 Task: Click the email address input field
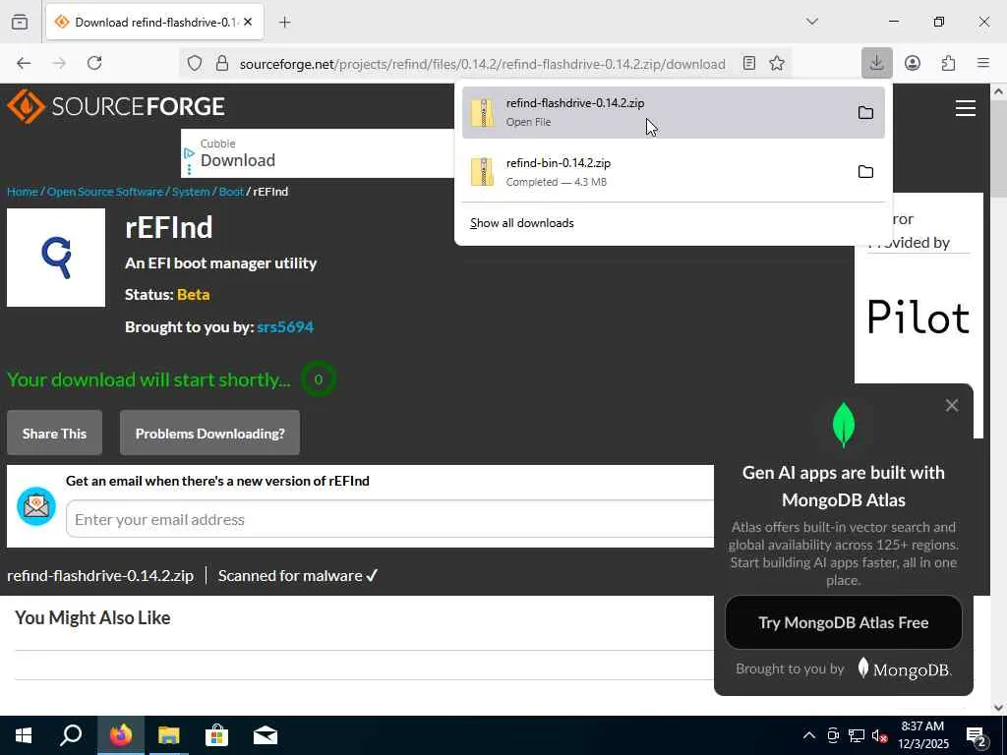(x=389, y=519)
